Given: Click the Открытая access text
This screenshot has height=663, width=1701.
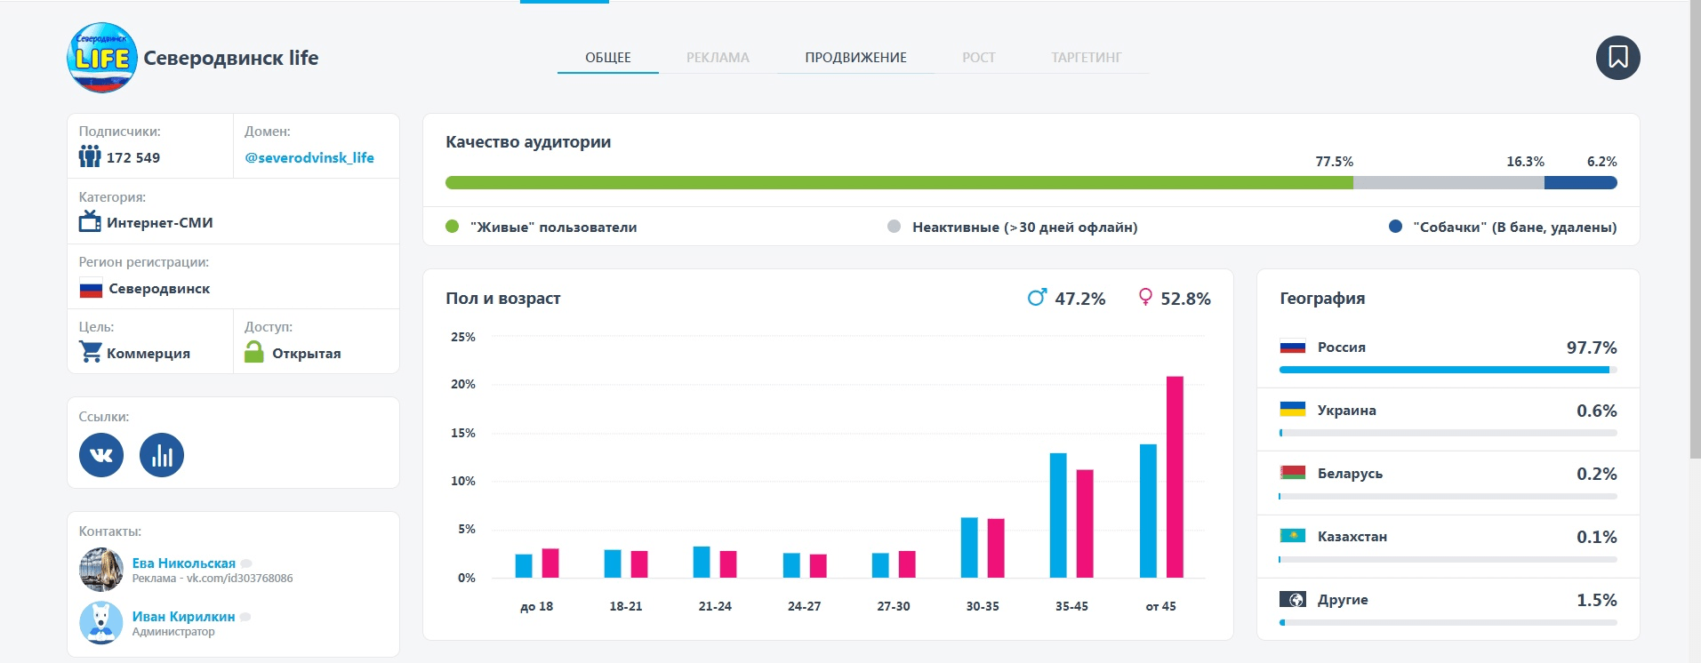Looking at the screenshot, I should click(x=307, y=353).
